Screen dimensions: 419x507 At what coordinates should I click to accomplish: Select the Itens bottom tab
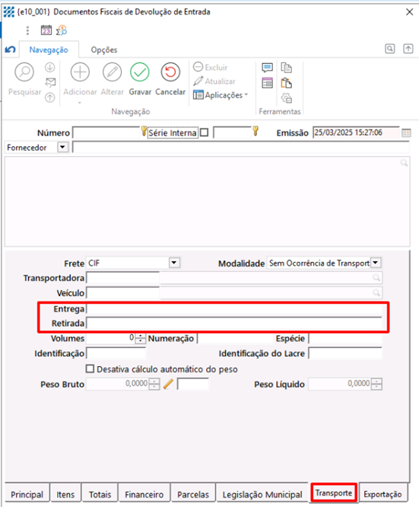65,494
